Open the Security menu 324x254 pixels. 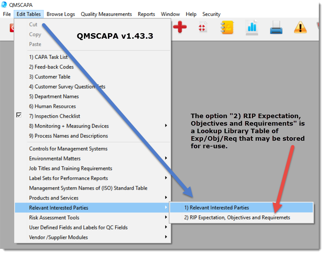[x=211, y=14]
